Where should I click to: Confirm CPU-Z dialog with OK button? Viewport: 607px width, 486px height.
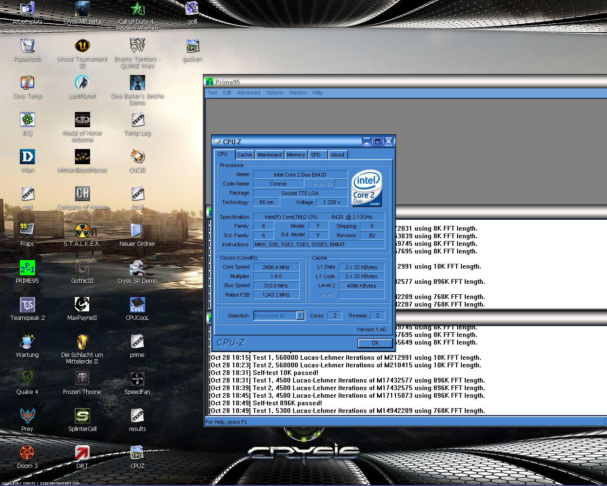(375, 343)
